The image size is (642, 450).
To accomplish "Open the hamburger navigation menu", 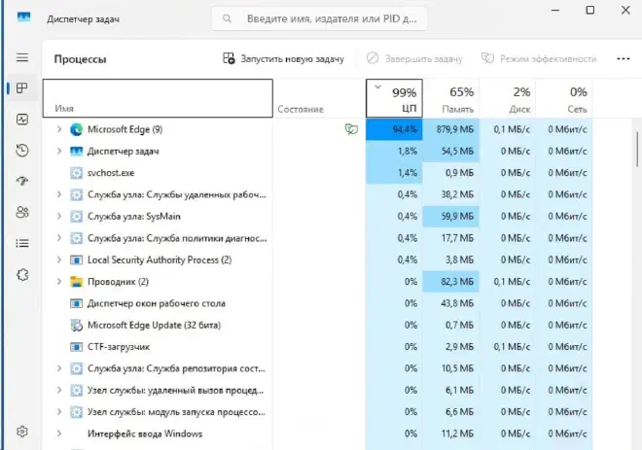I will 22,57.
